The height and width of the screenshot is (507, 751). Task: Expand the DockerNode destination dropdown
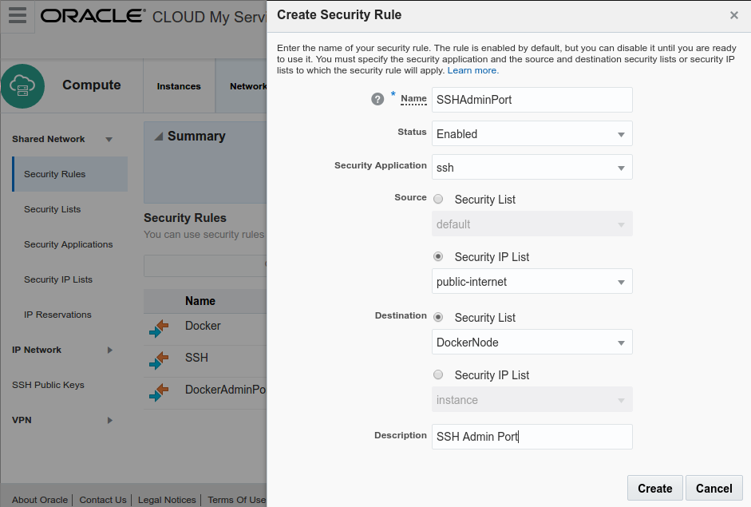pyautogui.click(x=532, y=343)
